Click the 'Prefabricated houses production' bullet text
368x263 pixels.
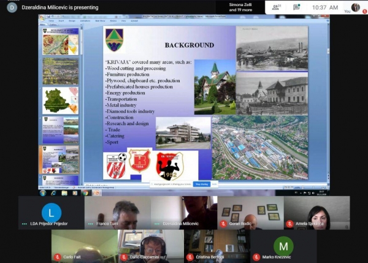tap(139, 86)
